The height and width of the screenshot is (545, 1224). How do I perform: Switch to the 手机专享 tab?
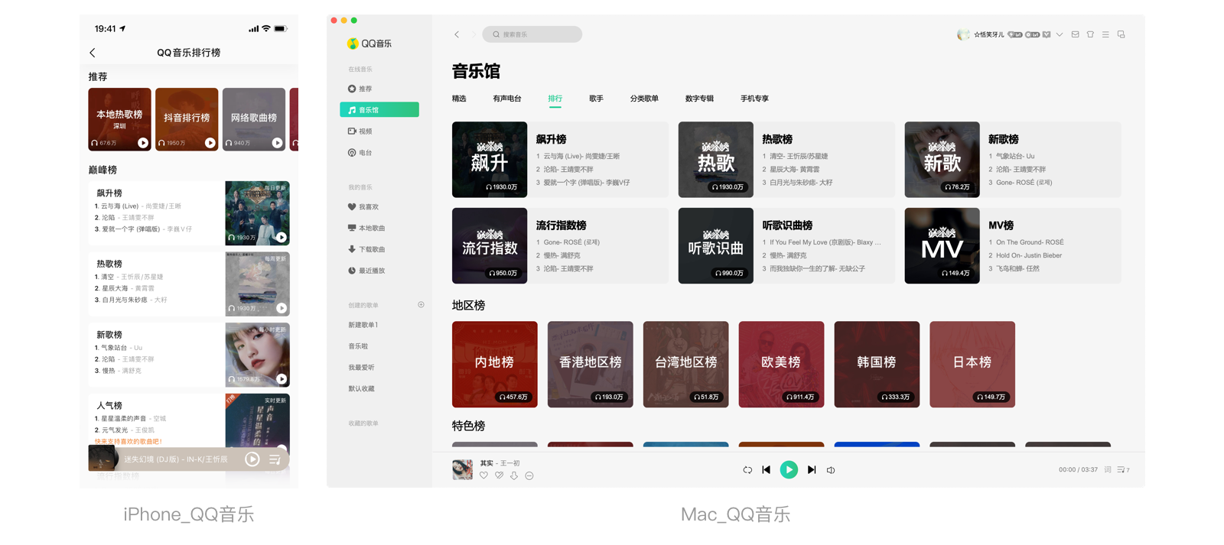tap(754, 99)
